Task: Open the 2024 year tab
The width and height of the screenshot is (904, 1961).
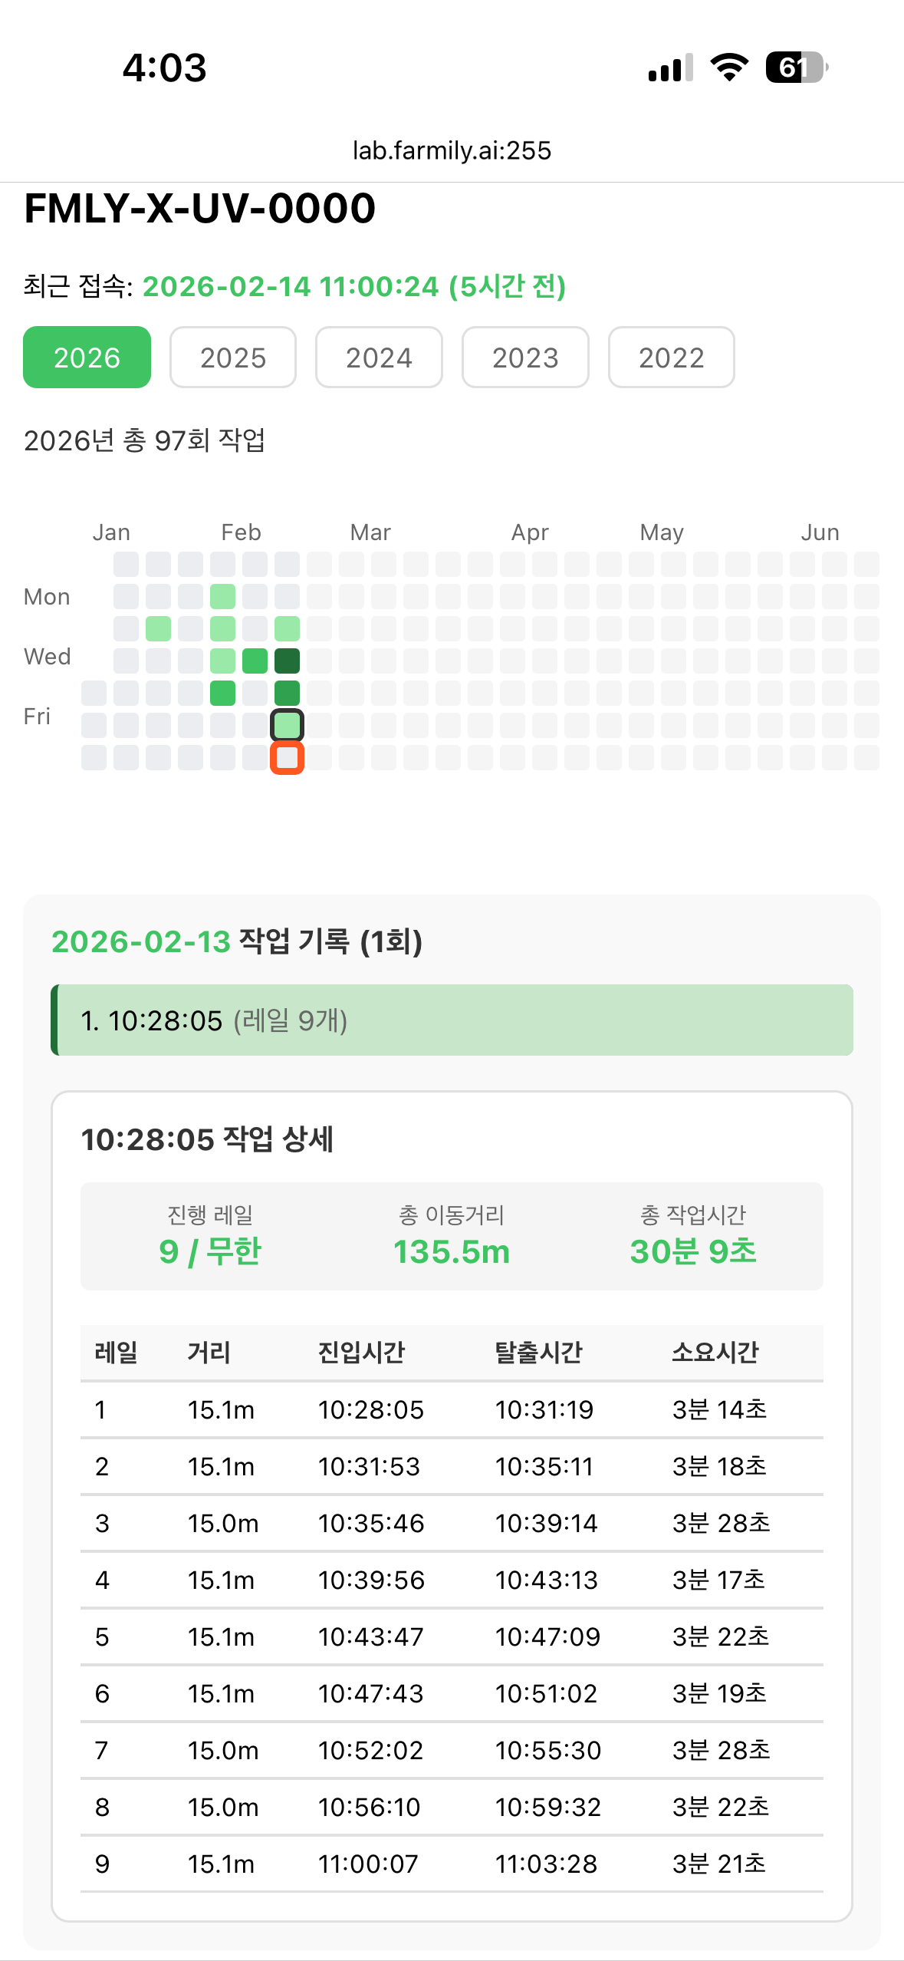Action: coord(379,358)
